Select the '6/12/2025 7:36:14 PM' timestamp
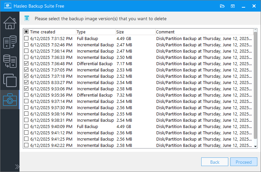Image resolution: width=261 pixels, height=172 pixels. [x=51, y=51]
